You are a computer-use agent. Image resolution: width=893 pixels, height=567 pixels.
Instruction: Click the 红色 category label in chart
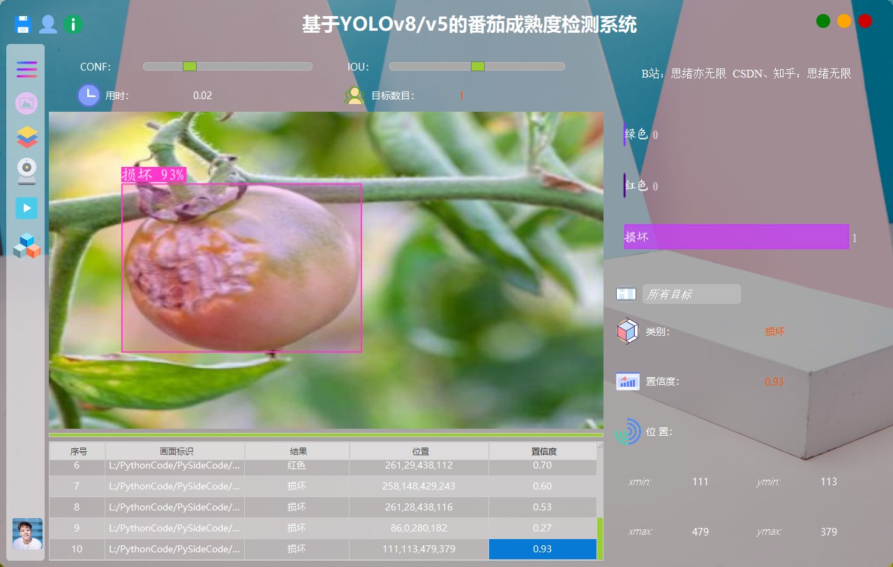coord(637,186)
